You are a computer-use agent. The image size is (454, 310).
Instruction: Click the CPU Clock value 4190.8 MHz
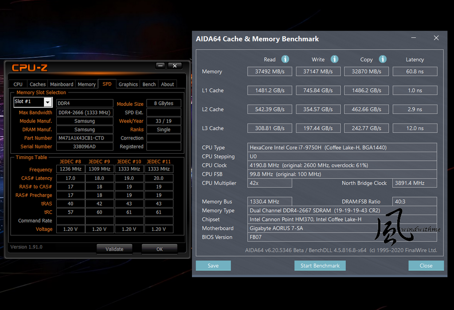[342, 165]
